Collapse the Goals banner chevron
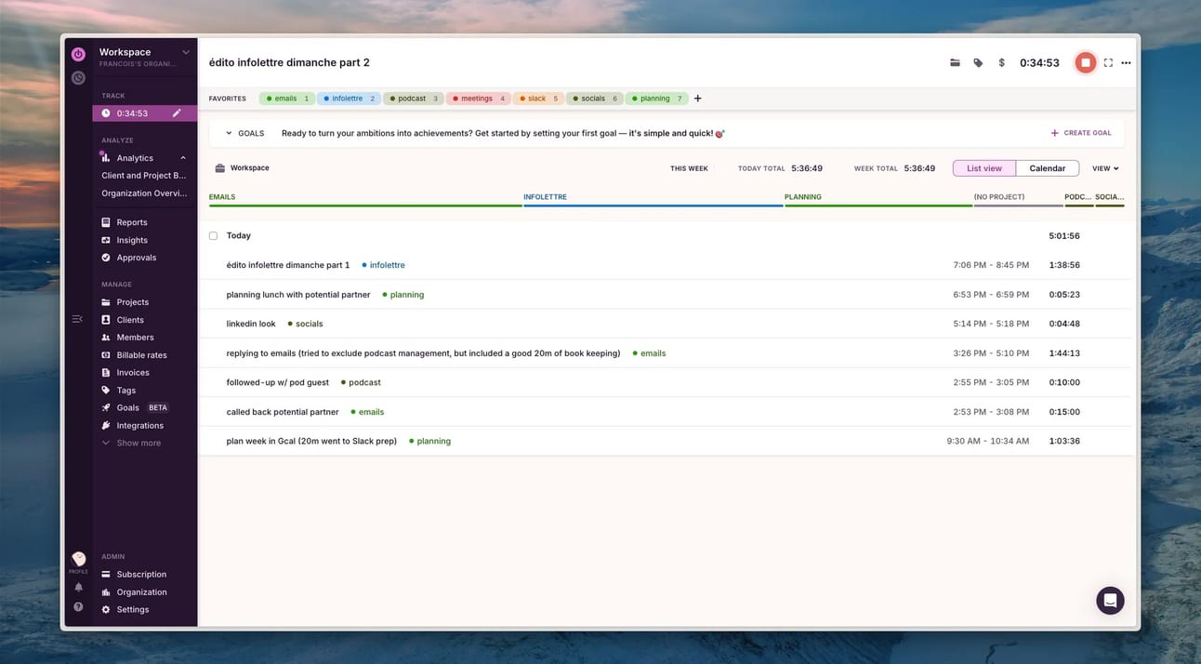 229,133
